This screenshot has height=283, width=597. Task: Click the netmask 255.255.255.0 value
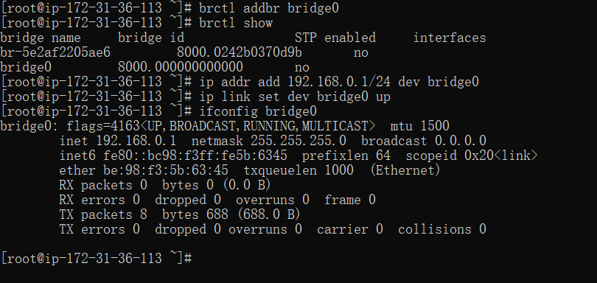tap(298, 141)
